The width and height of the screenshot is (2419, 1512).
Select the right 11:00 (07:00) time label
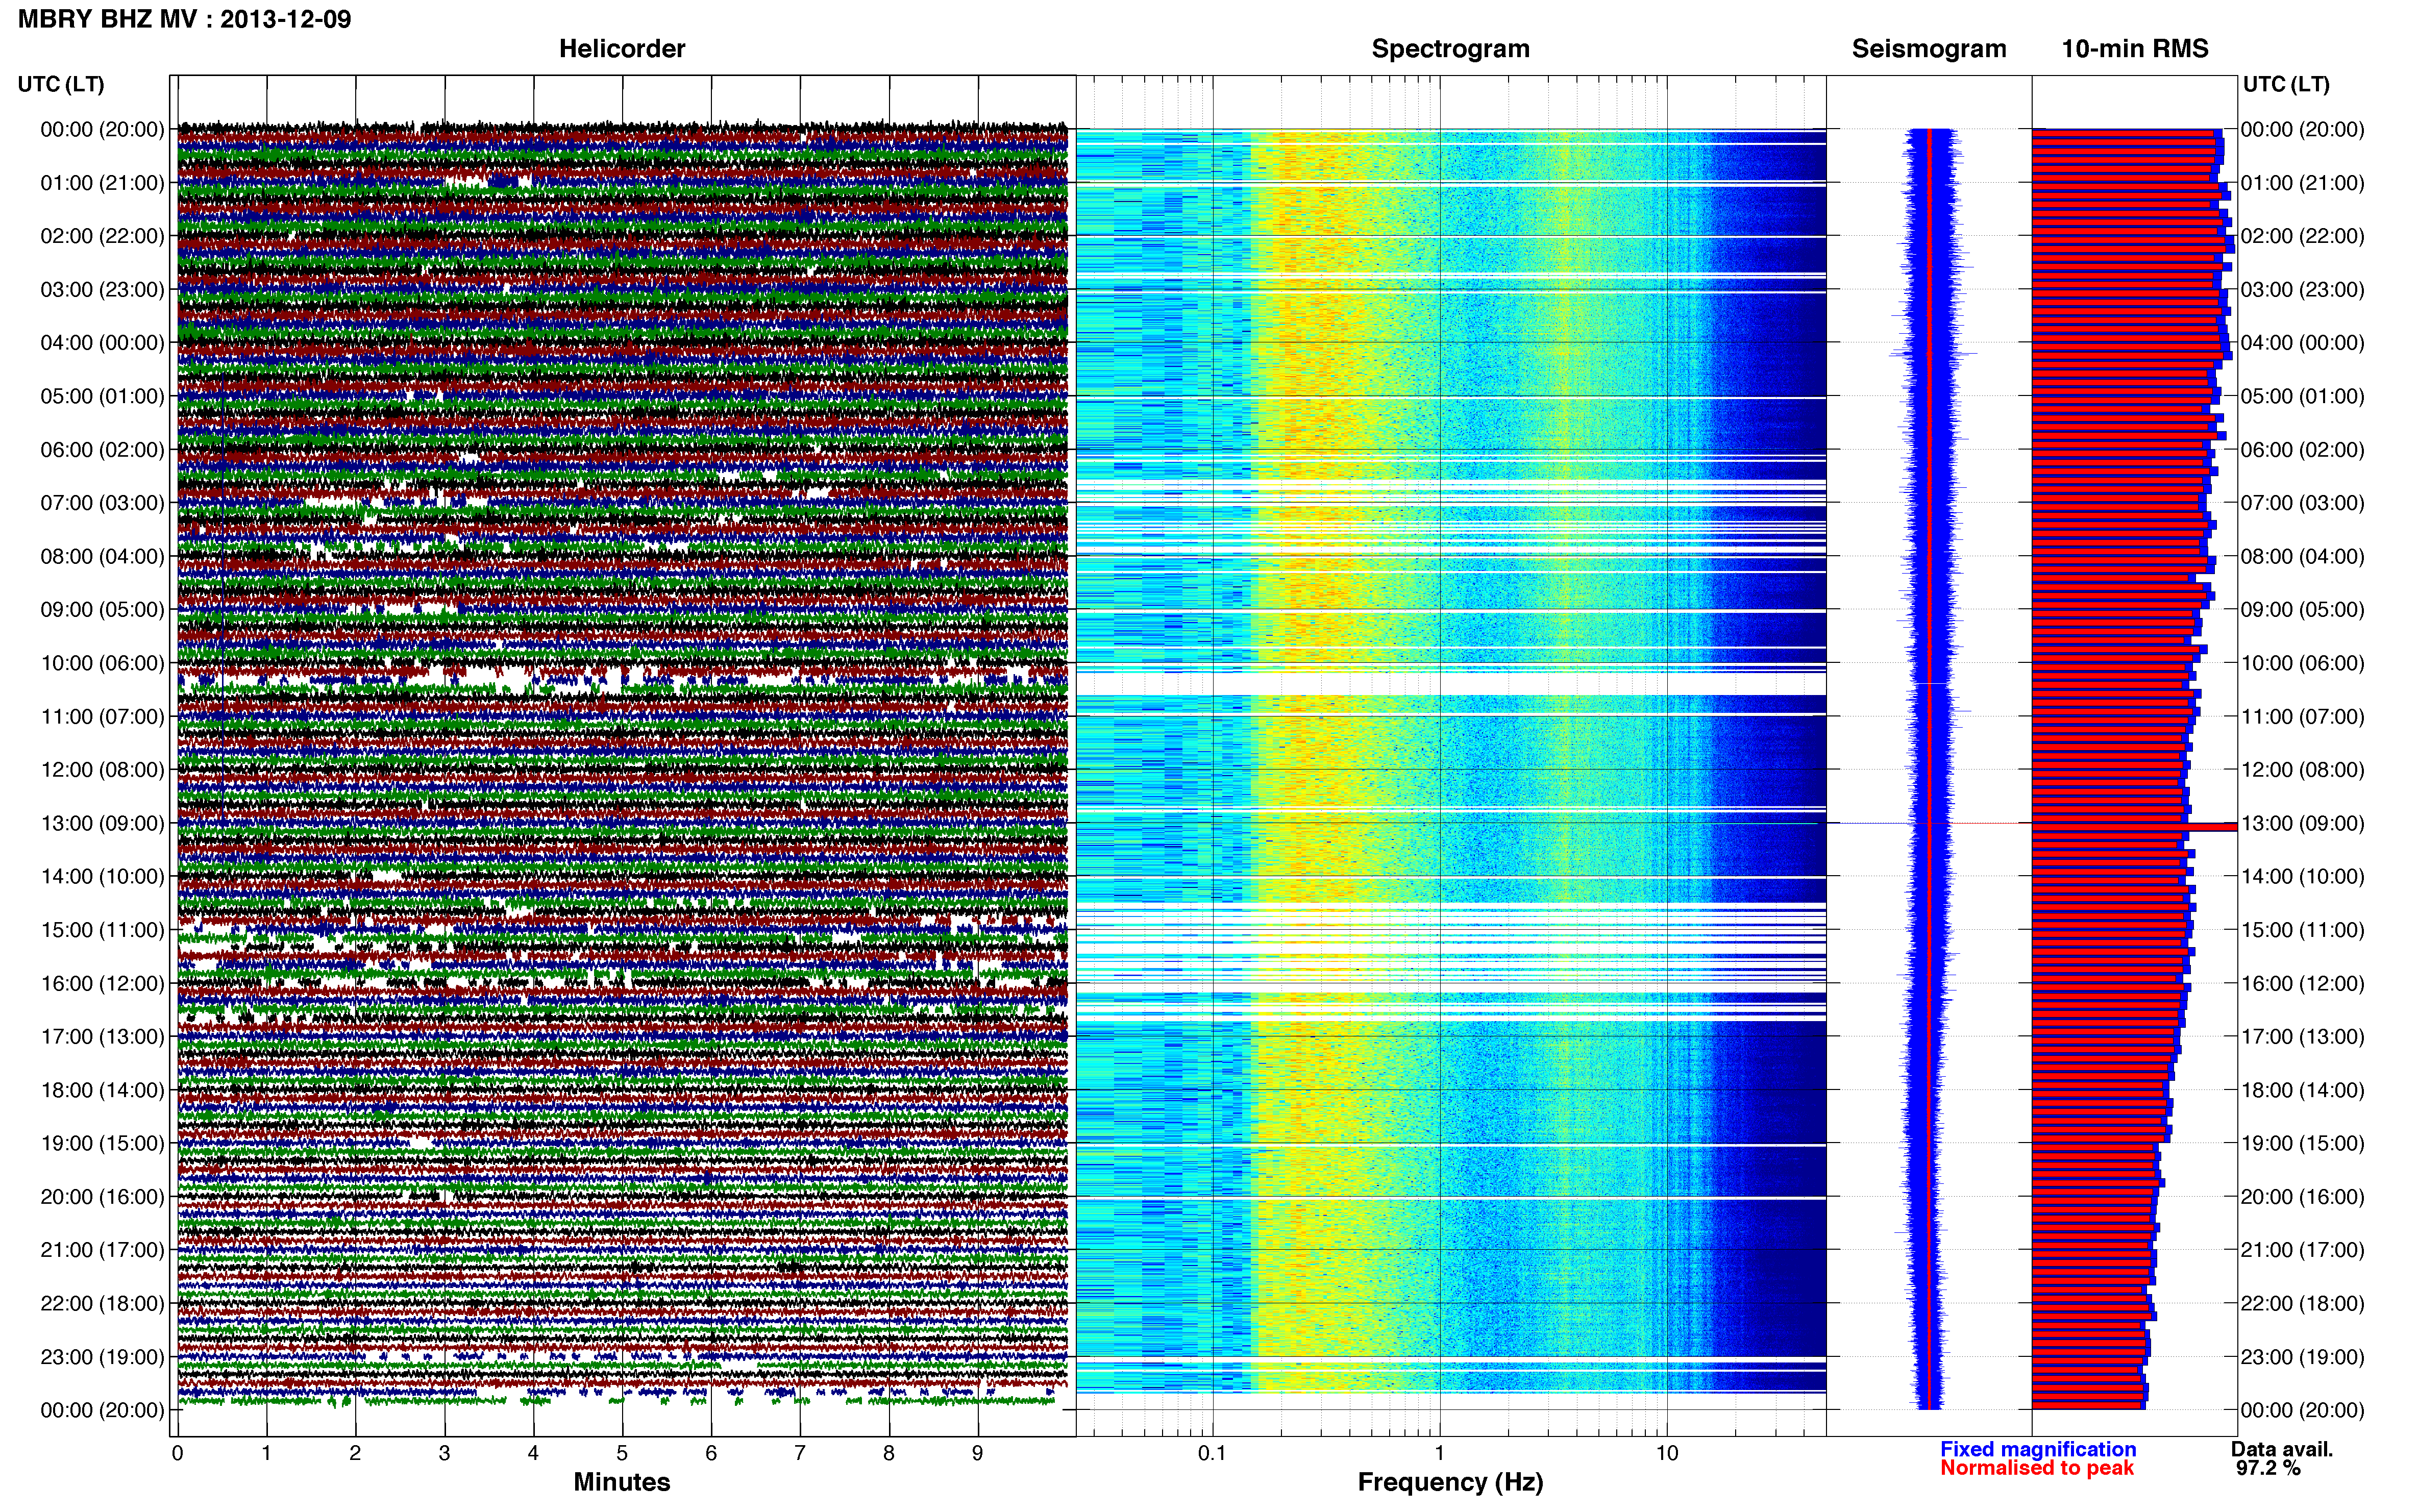(2302, 716)
